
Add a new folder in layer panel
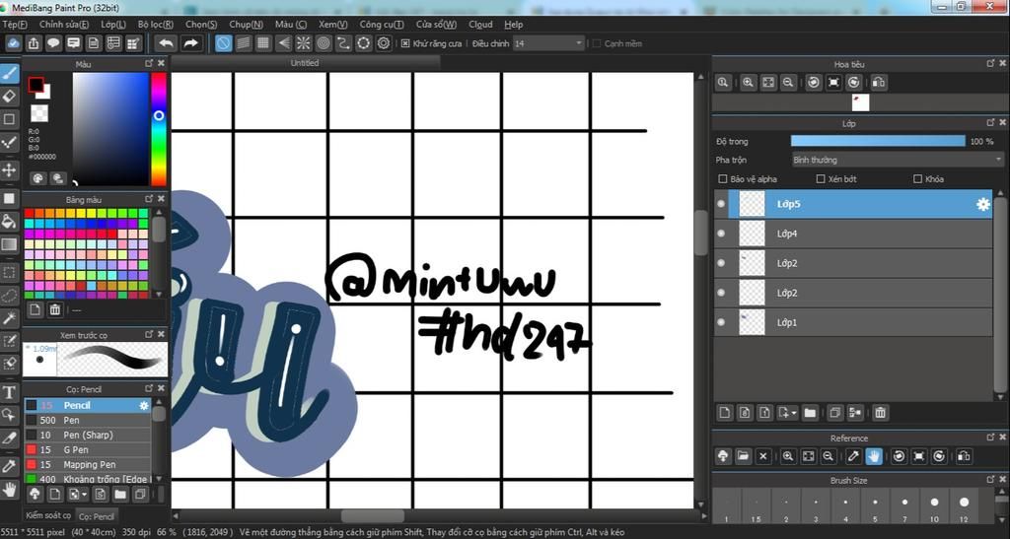coord(811,412)
